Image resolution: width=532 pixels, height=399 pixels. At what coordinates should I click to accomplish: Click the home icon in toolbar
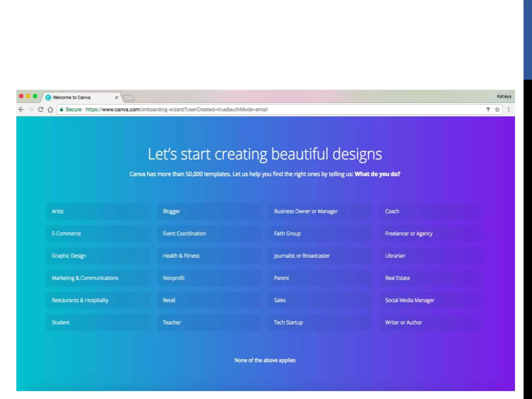pos(50,109)
